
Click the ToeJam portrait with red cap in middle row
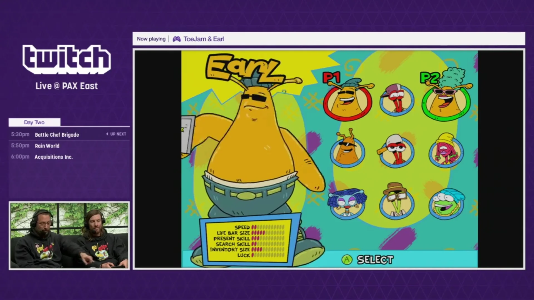click(396, 151)
